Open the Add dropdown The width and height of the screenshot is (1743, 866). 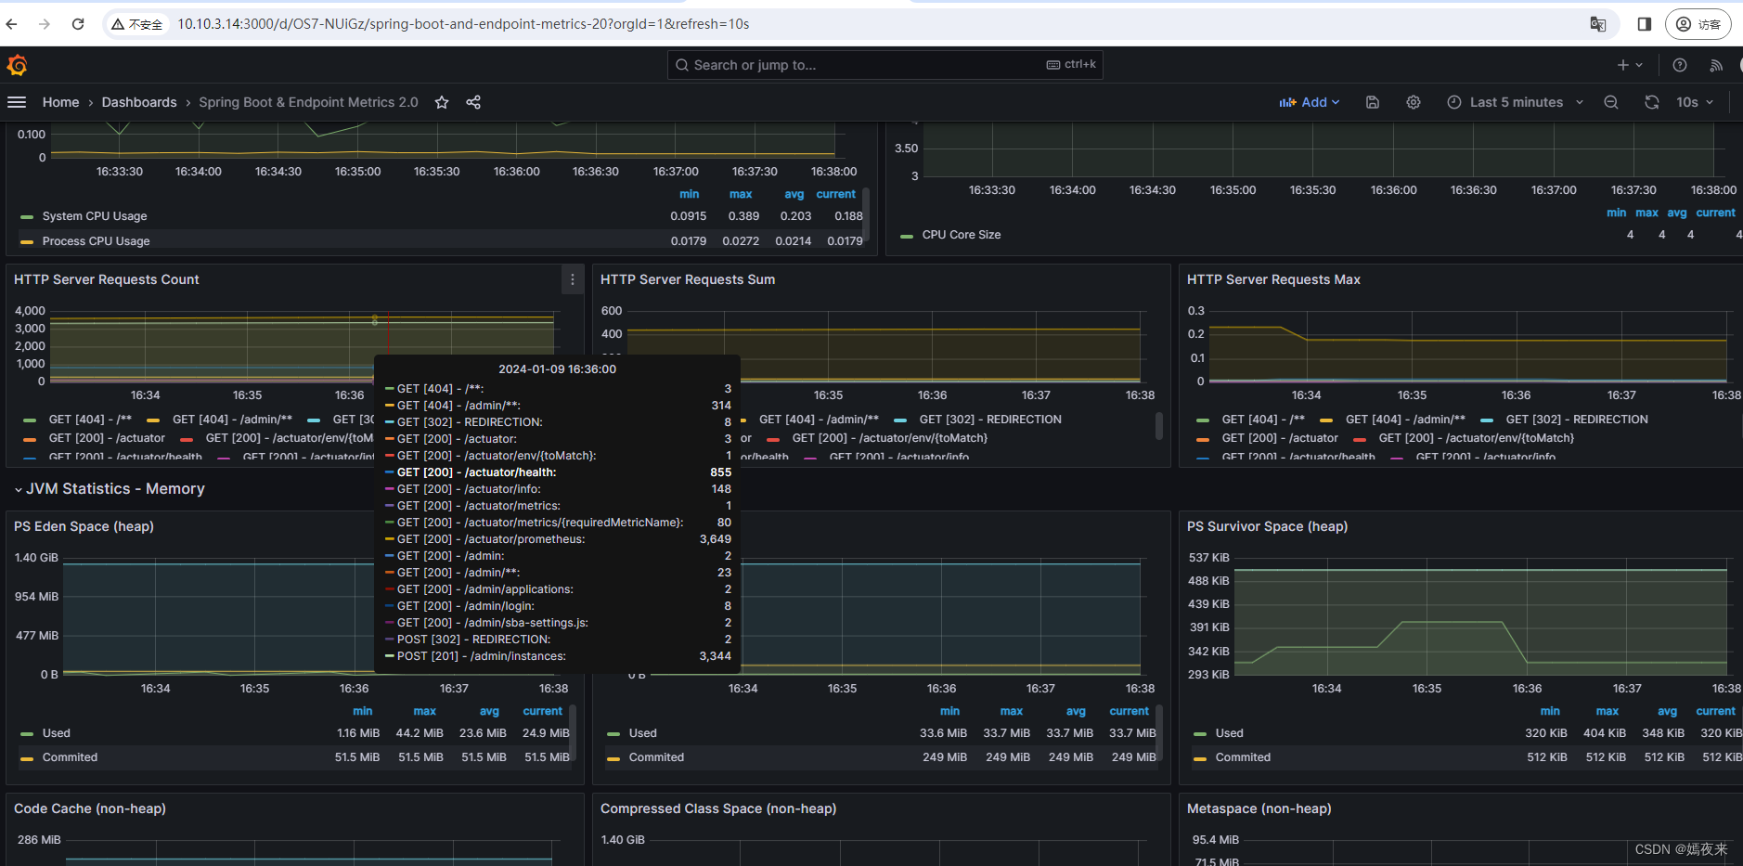tap(1310, 102)
